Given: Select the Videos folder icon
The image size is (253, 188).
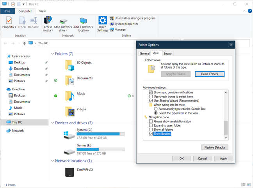Looking at the screenshot, I should point(69,111).
